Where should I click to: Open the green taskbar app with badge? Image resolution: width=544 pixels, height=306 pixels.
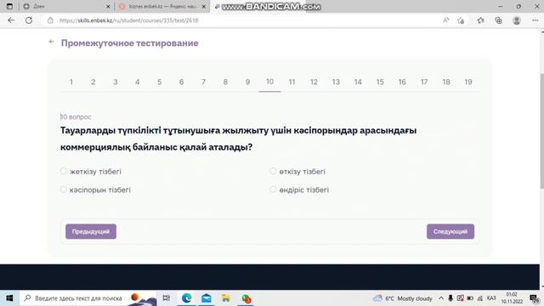[x=246, y=298]
